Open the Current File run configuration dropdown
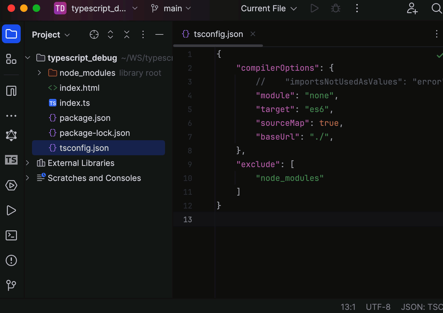Screen dimensions: 443x313 click(269, 8)
